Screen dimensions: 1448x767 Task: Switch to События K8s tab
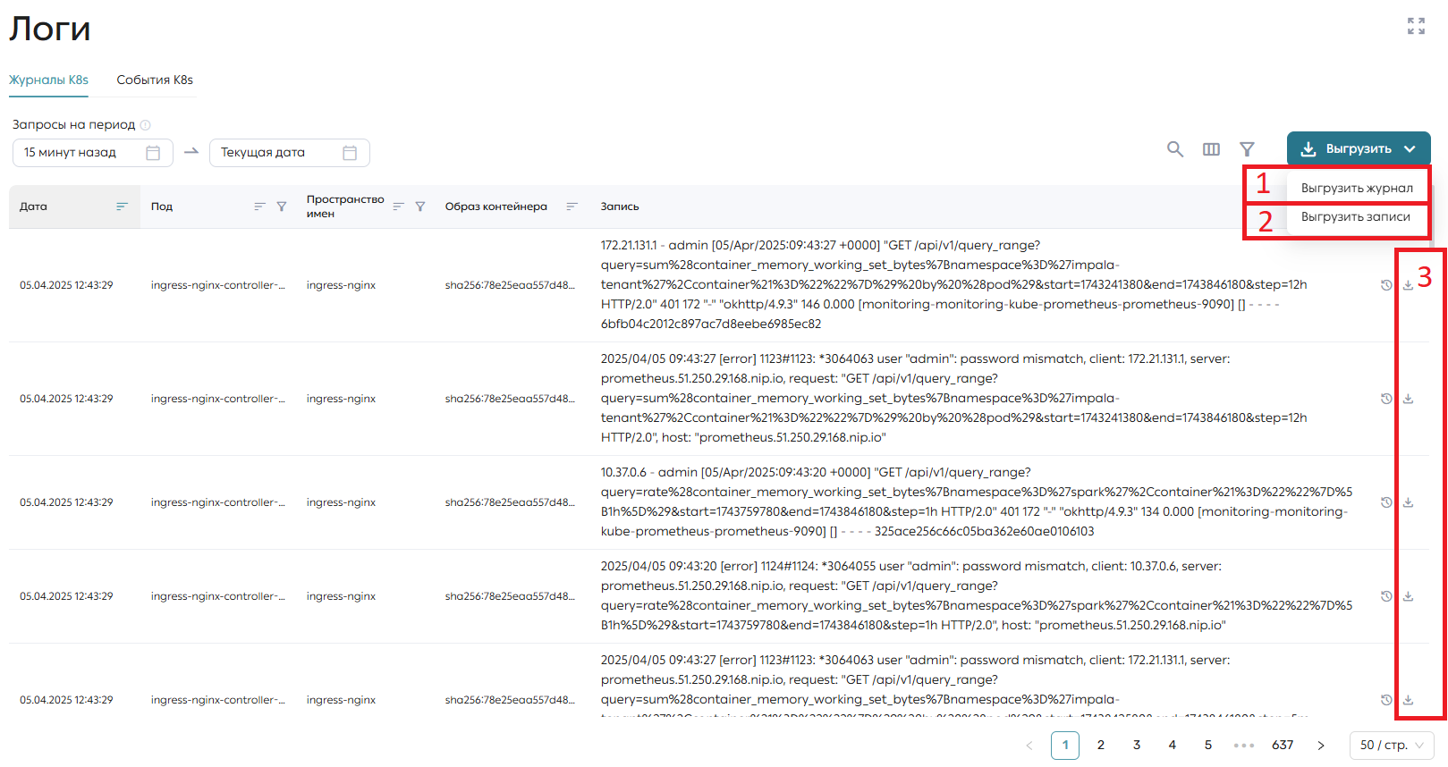coord(155,80)
